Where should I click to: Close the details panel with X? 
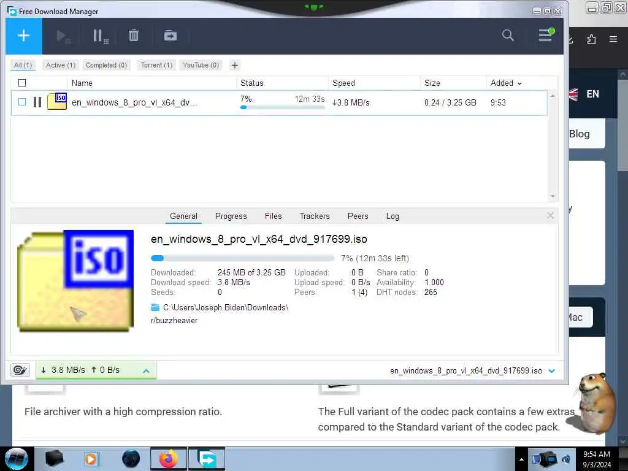(550, 215)
